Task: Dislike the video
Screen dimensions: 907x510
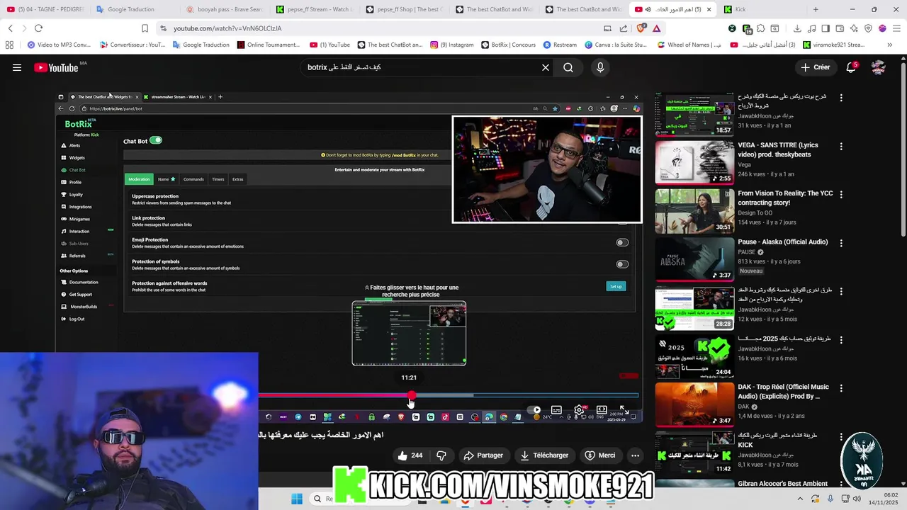Action: tap(441, 455)
